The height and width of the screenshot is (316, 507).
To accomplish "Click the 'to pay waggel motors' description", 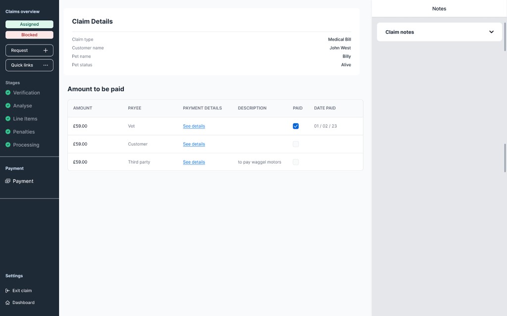I will point(259,162).
